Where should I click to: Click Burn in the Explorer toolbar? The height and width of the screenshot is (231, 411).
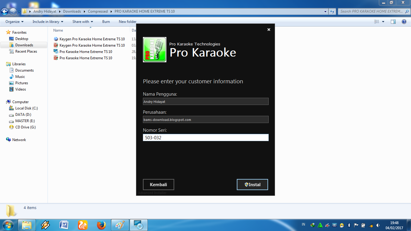[x=106, y=22]
